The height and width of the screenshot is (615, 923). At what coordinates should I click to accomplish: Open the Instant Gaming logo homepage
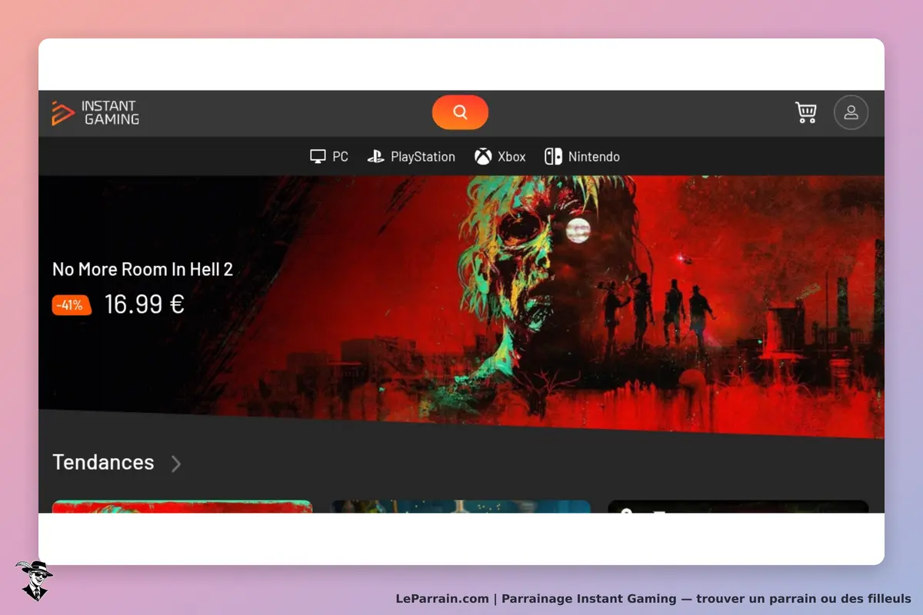pos(95,113)
